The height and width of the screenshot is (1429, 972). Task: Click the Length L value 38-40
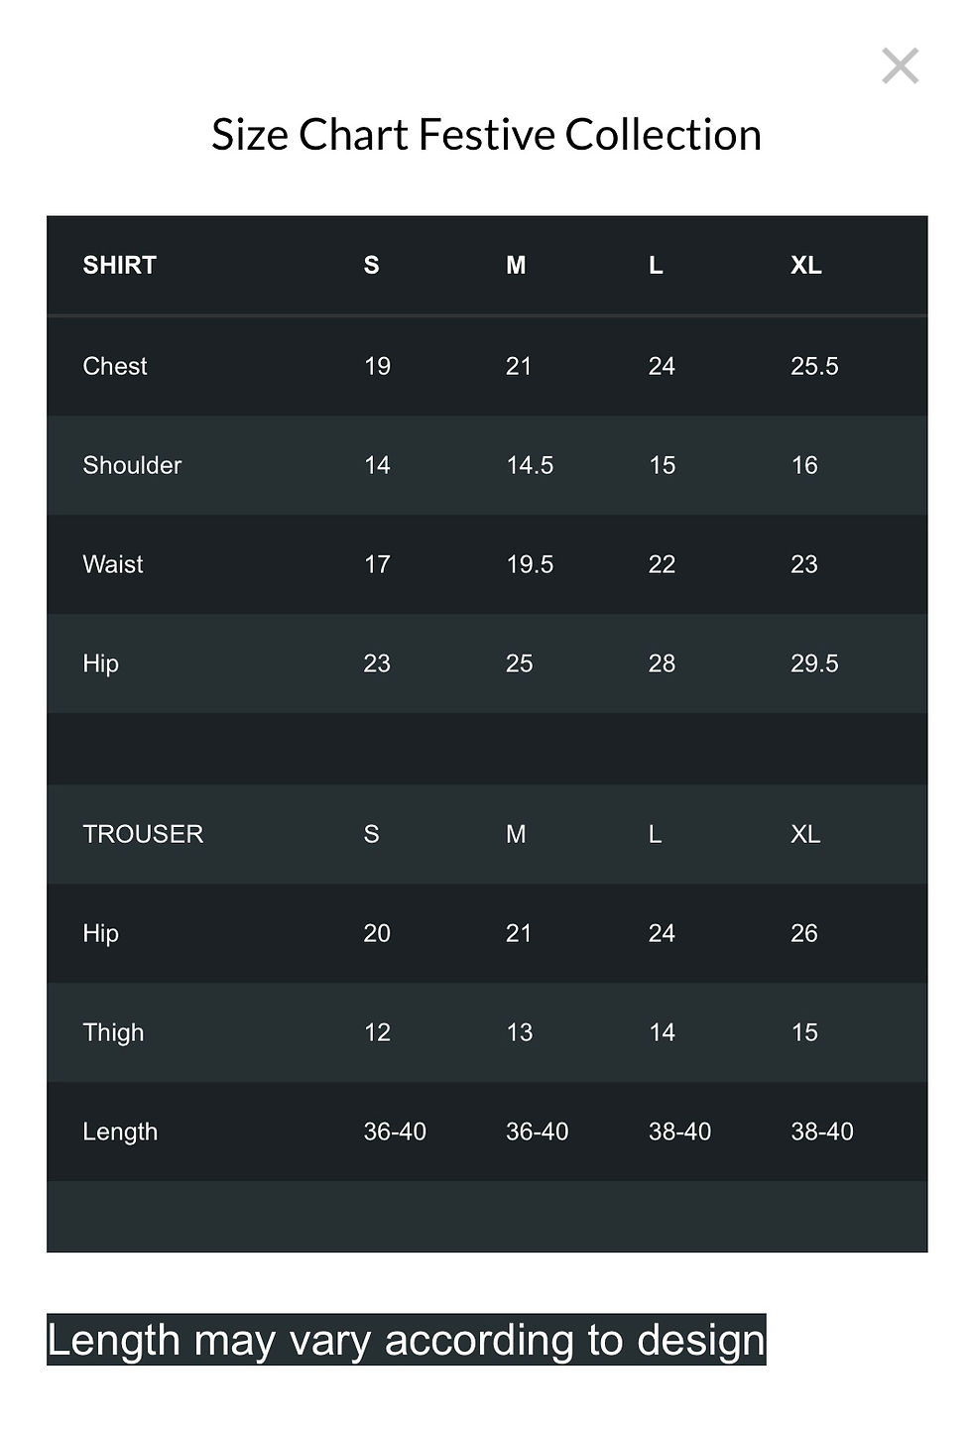pos(679,1131)
